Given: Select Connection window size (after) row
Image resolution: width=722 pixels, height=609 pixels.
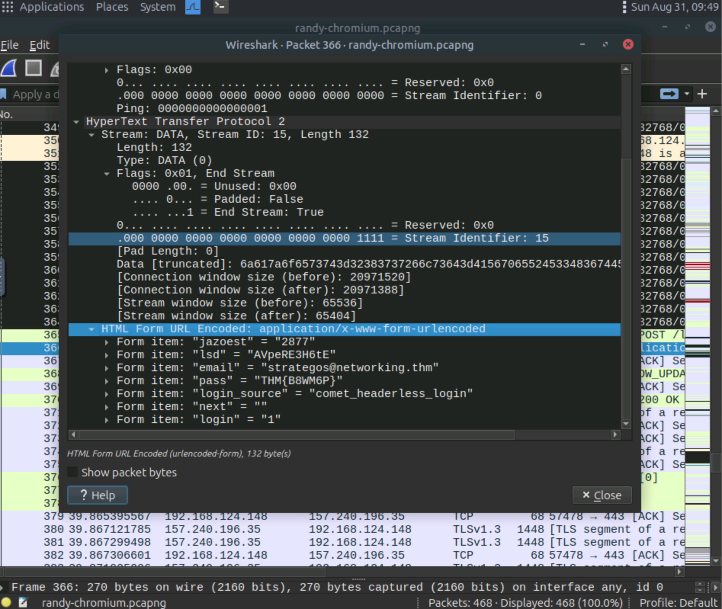Looking at the screenshot, I should pos(345,290).
